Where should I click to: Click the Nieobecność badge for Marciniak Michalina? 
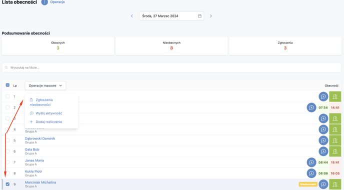(308, 184)
